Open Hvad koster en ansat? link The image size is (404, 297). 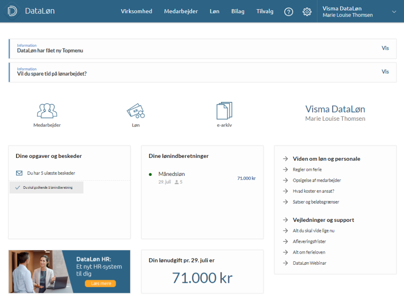click(x=313, y=191)
